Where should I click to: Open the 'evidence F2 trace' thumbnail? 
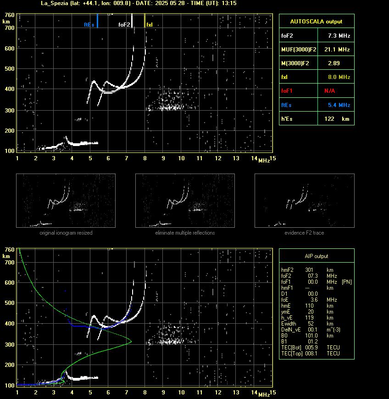click(x=305, y=201)
